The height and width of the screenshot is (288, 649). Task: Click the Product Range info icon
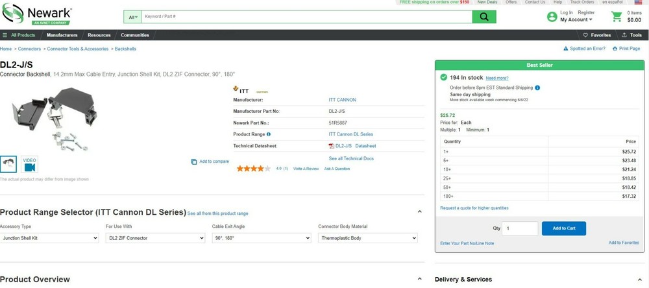[269, 134]
